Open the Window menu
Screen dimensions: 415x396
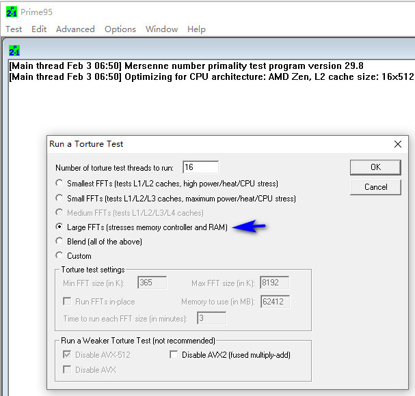pos(162,29)
